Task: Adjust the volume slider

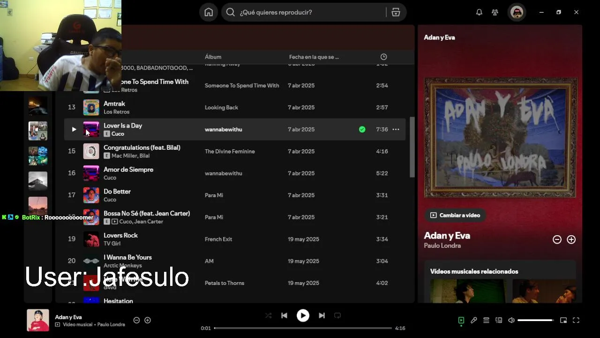Action: [x=535, y=320]
